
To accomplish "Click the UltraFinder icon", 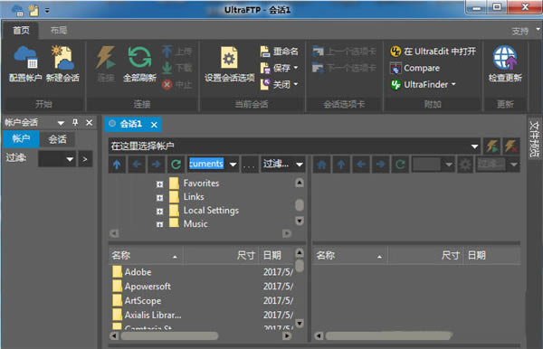I will click(395, 84).
